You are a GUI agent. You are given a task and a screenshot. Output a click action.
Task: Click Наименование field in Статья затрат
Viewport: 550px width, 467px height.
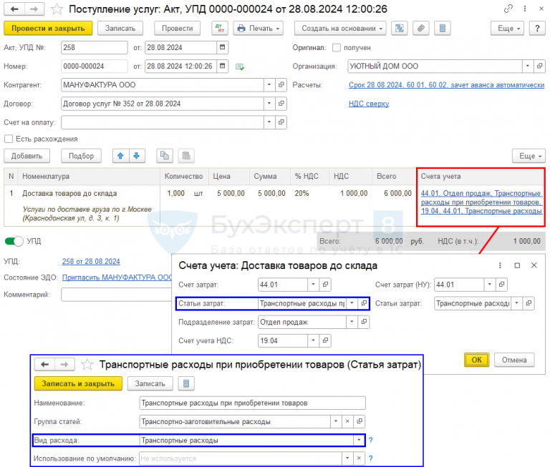click(x=252, y=403)
